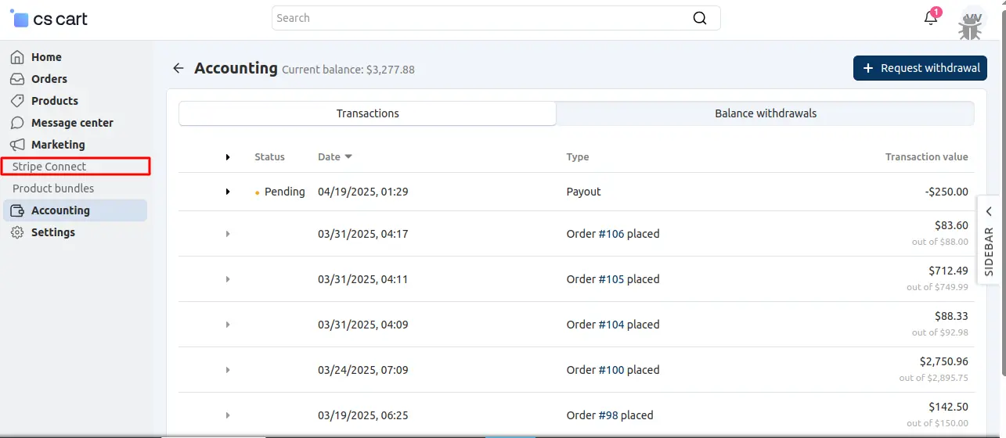This screenshot has width=1006, height=438.
Task: Expand the SIDEBAR panel chevron
Action: (x=989, y=211)
